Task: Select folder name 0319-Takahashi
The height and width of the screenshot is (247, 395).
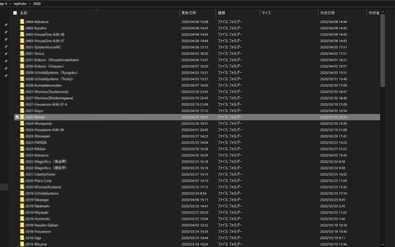Action: click(x=38, y=206)
